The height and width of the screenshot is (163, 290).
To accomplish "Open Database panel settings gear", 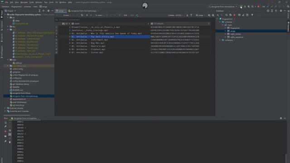I will pos(281,11).
